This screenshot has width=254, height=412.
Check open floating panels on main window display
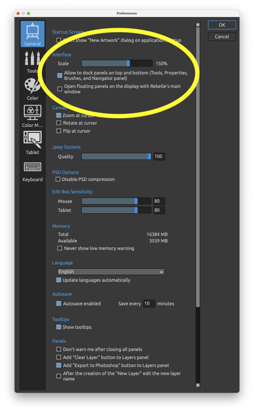(x=60, y=89)
